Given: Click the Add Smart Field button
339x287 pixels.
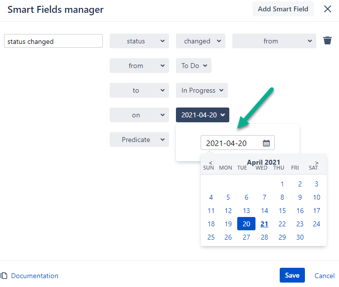Looking at the screenshot, I should point(283,9).
